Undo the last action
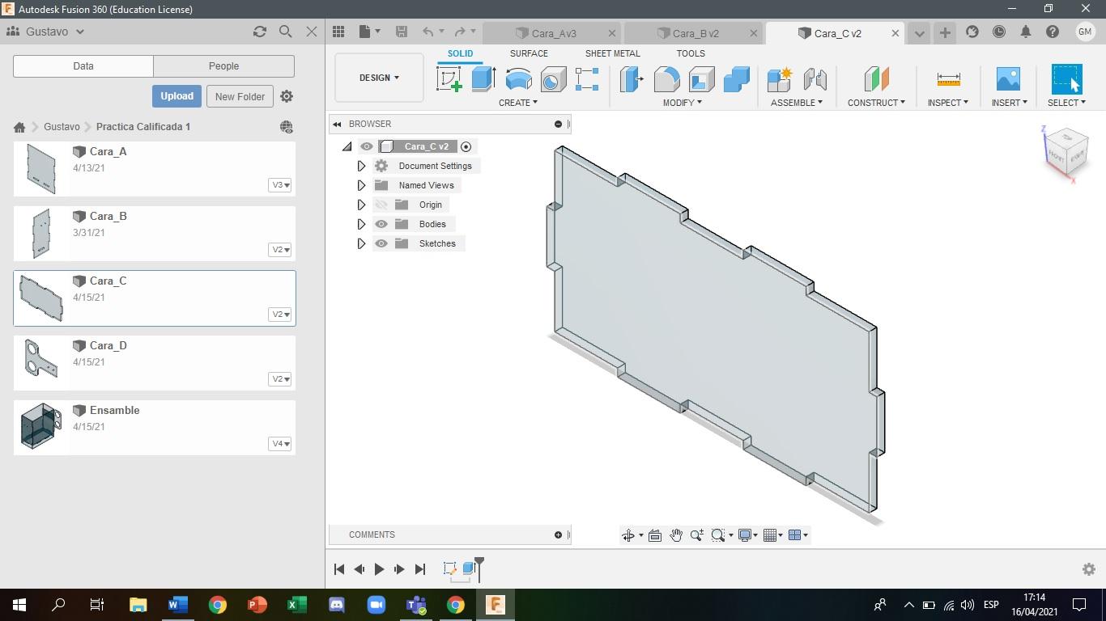This screenshot has height=621, width=1106. (428, 32)
